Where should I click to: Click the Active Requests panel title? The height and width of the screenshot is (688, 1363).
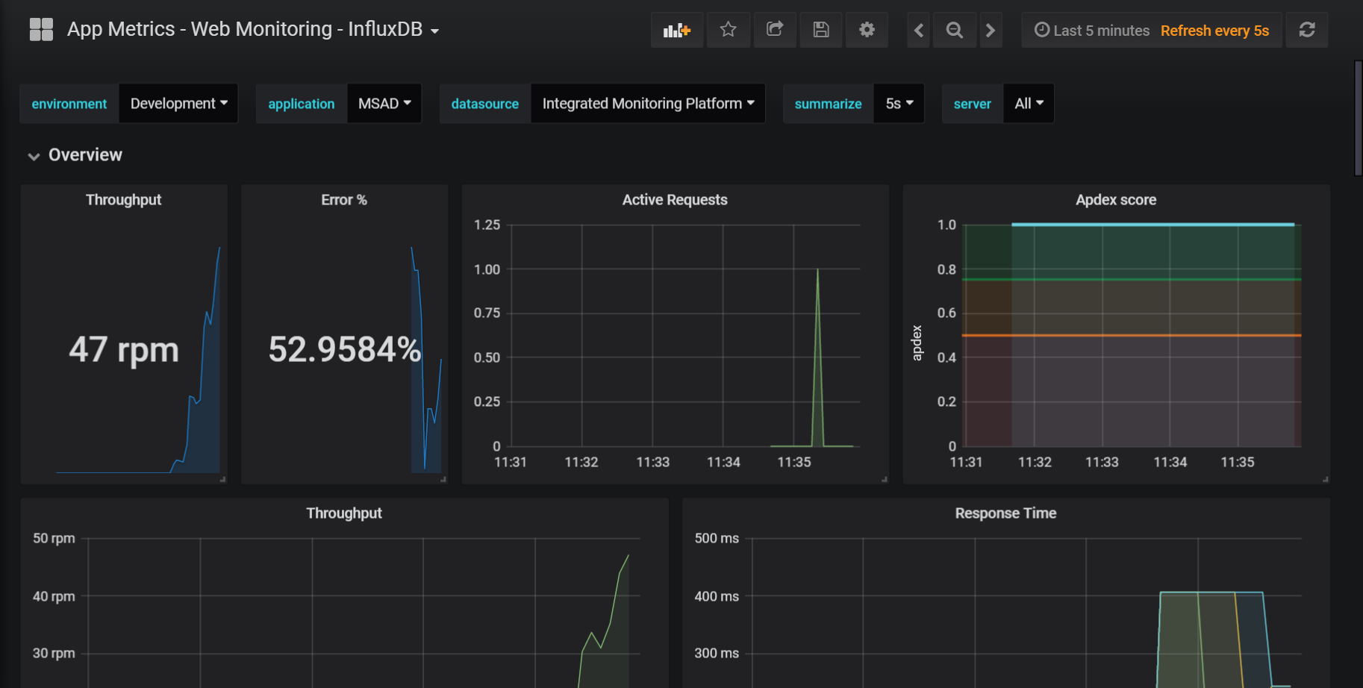(x=675, y=200)
